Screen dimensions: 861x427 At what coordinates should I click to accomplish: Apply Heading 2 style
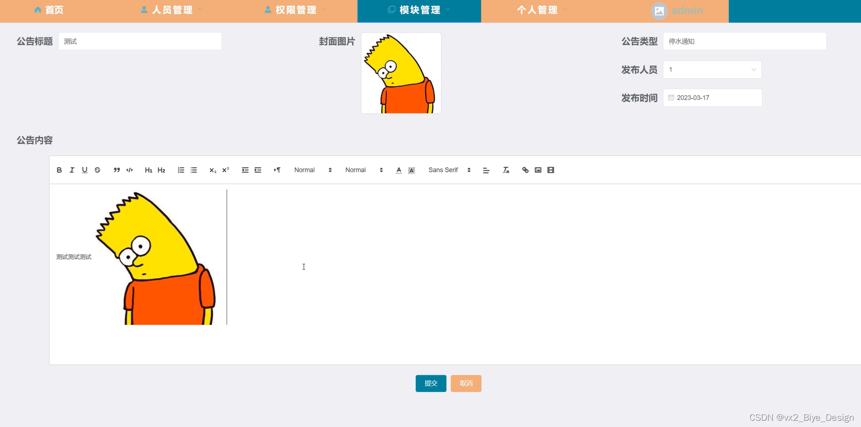tap(161, 170)
